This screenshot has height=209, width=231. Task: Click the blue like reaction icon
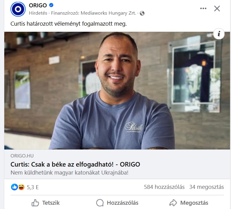[14, 187]
